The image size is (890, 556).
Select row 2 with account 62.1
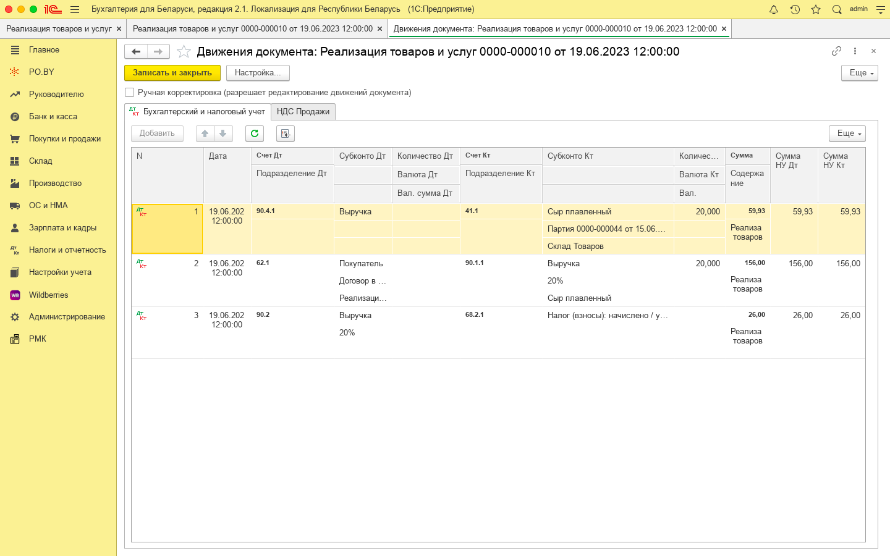[263, 263]
